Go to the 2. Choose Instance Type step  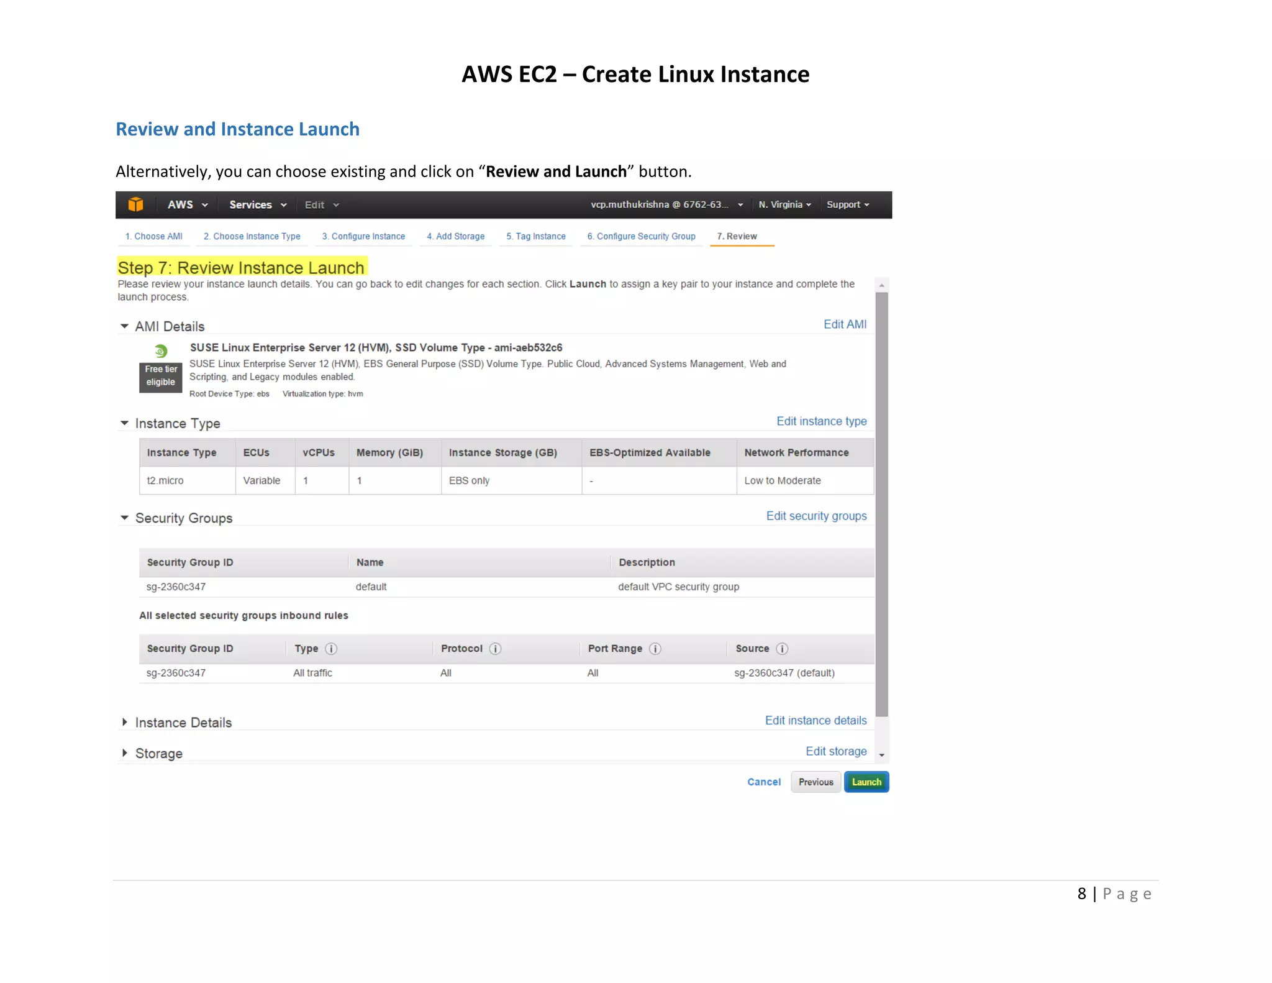pos(252,236)
